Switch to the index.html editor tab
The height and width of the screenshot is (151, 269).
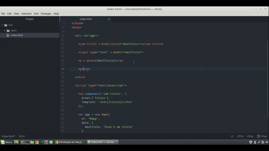86,19
